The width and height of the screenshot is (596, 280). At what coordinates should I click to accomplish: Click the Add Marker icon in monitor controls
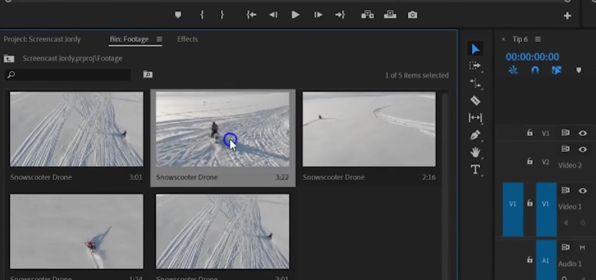(x=178, y=15)
